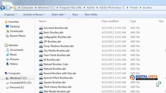
Task: Click icon of Faux Finish Brushes.abr
Action: (x=41, y=55)
